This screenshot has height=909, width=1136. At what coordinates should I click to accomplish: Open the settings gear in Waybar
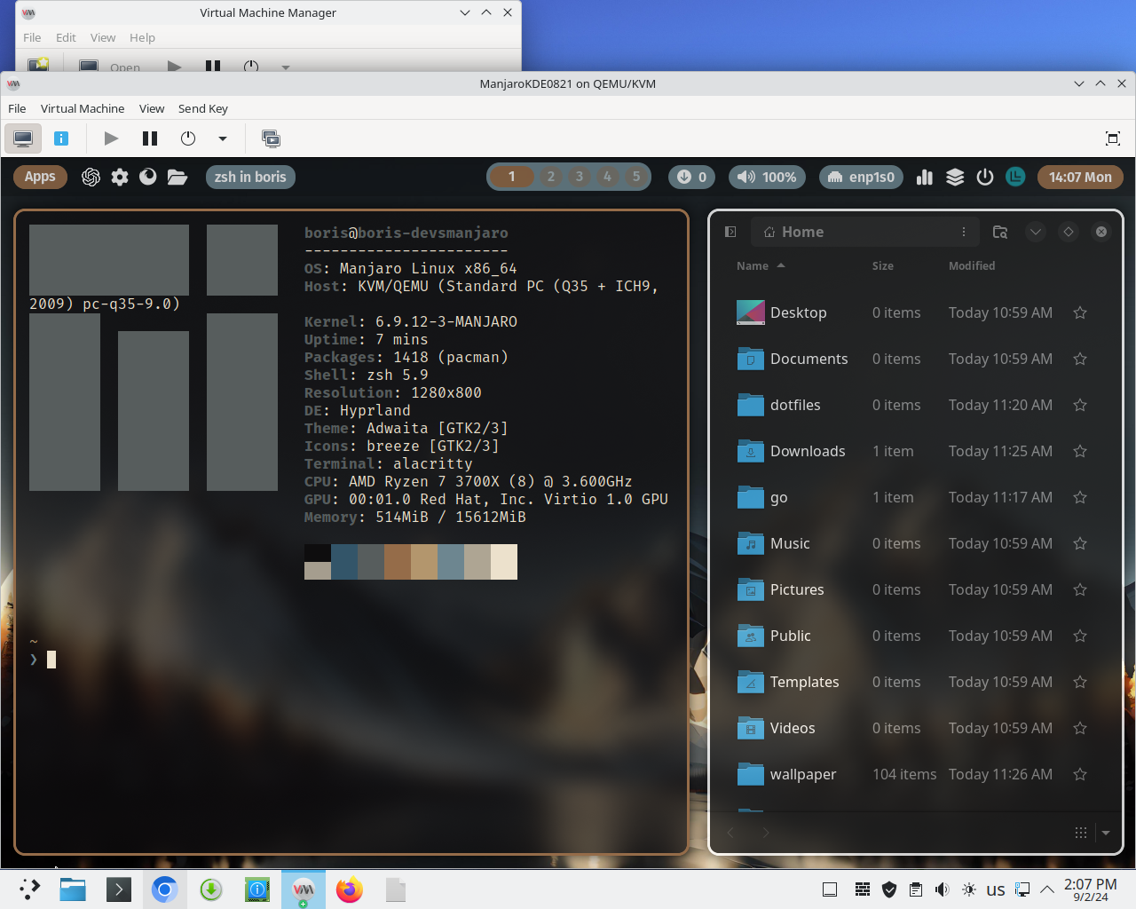(120, 177)
